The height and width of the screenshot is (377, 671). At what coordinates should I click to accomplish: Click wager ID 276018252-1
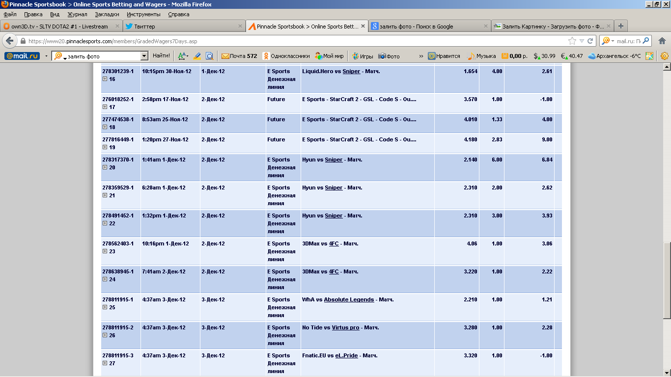pos(118,100)
